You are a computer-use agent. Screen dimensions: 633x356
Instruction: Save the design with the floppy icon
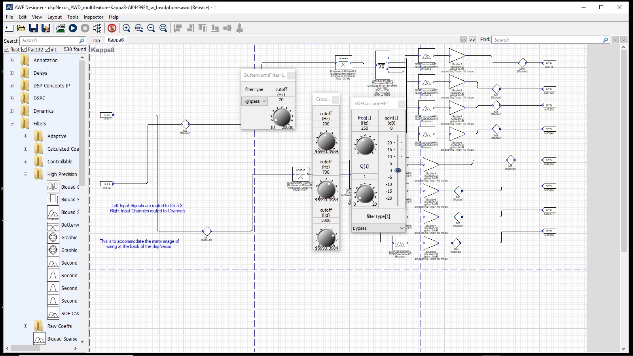tap(34, 28)
